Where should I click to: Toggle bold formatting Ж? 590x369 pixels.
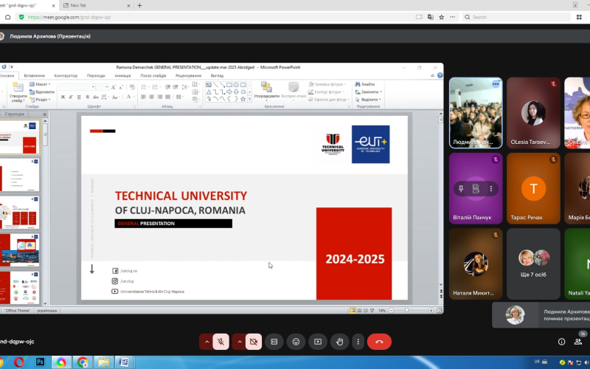click(63, 97)
